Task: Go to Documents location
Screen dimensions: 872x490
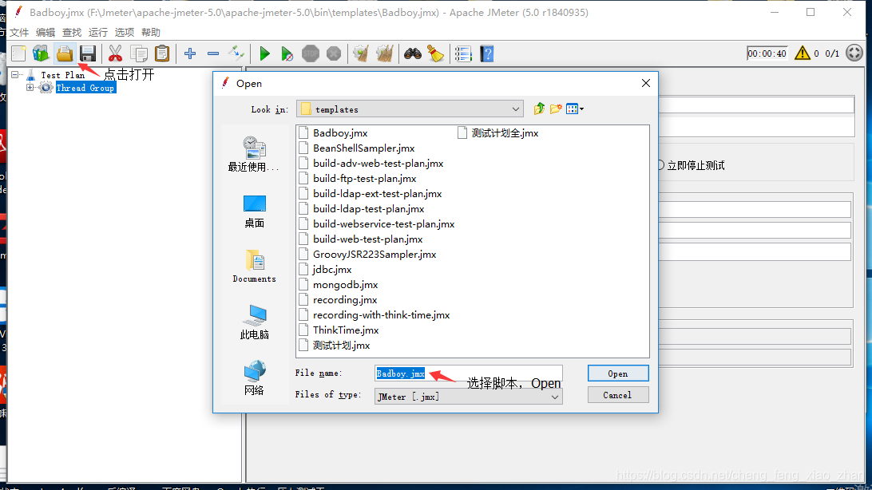Action: tap(254, 267)
